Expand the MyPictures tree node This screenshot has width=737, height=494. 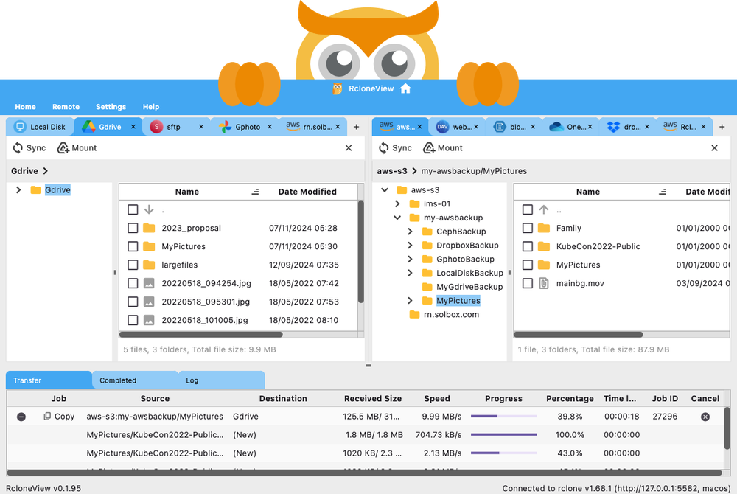[x=410, y=301]
